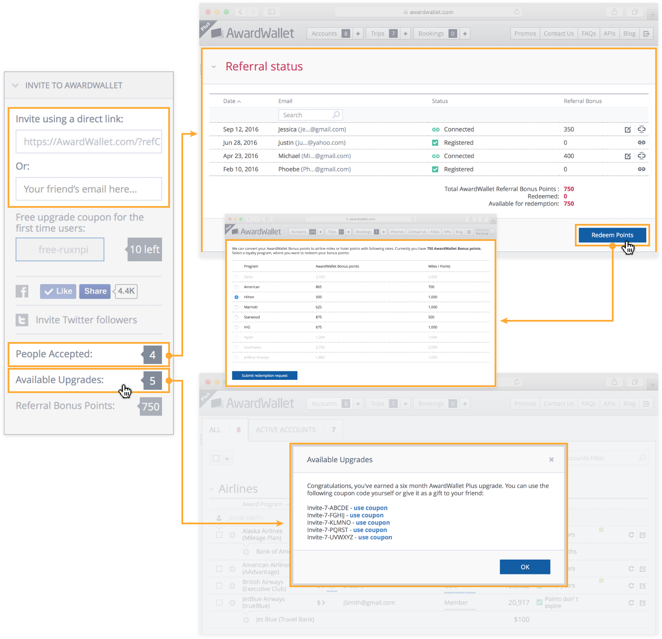Screen dimensions: 662x639
Task: Select the American radio button
Action: coord(236,287)
